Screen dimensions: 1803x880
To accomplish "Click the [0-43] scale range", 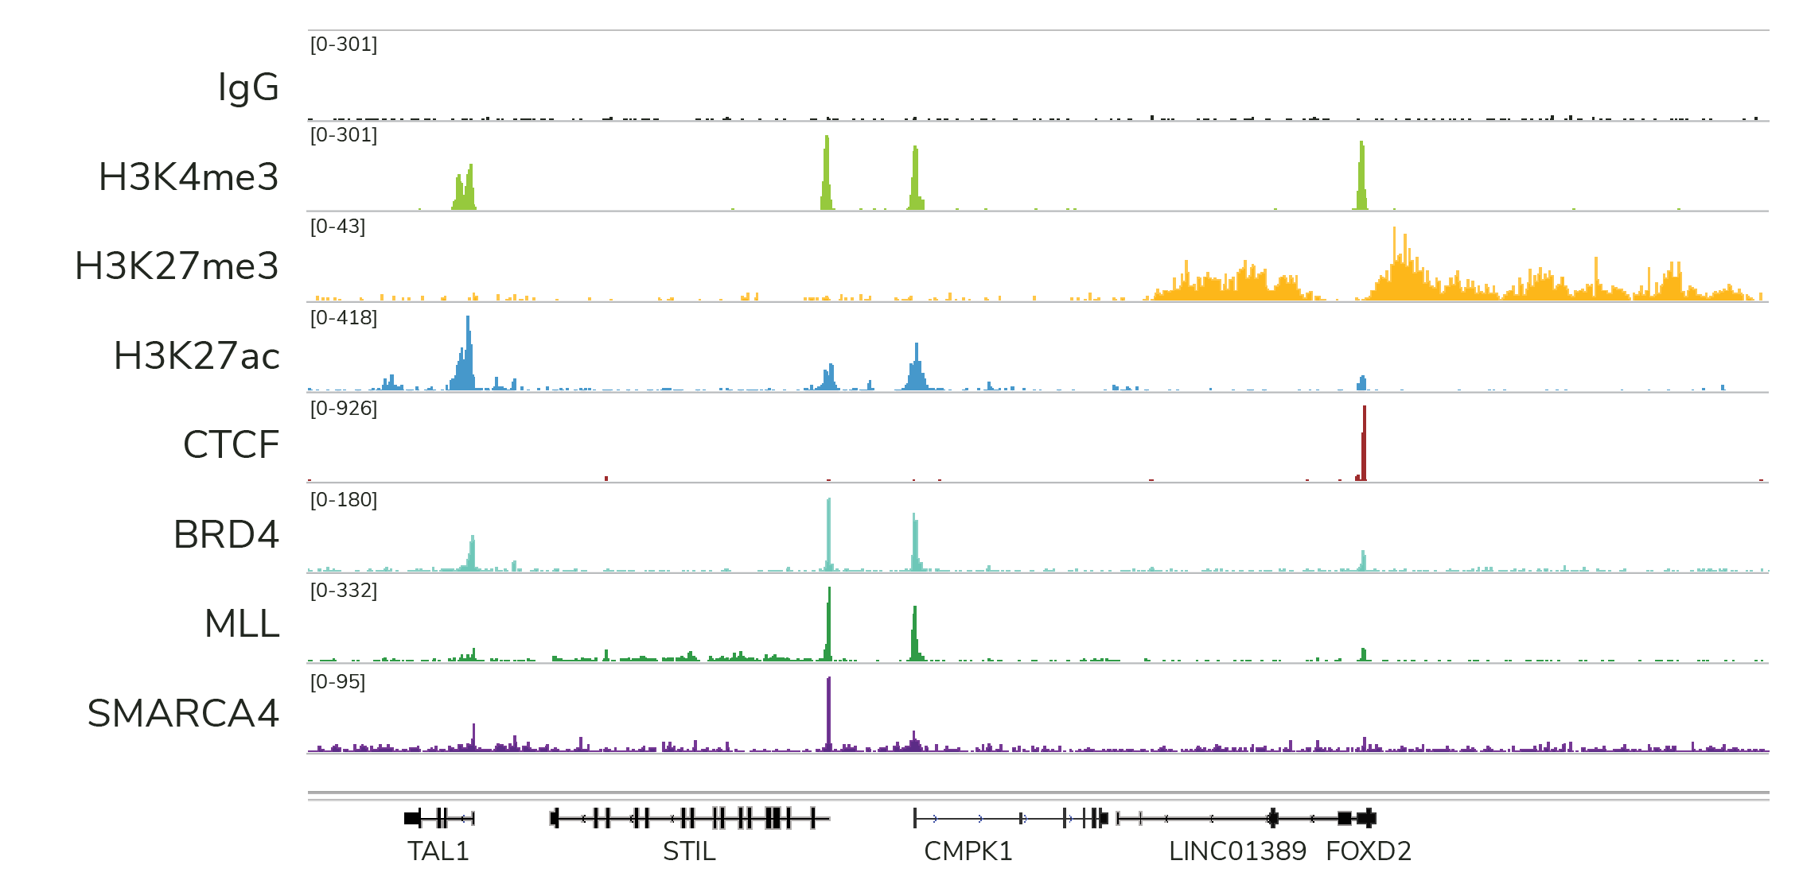I will (x=337, y=227).
